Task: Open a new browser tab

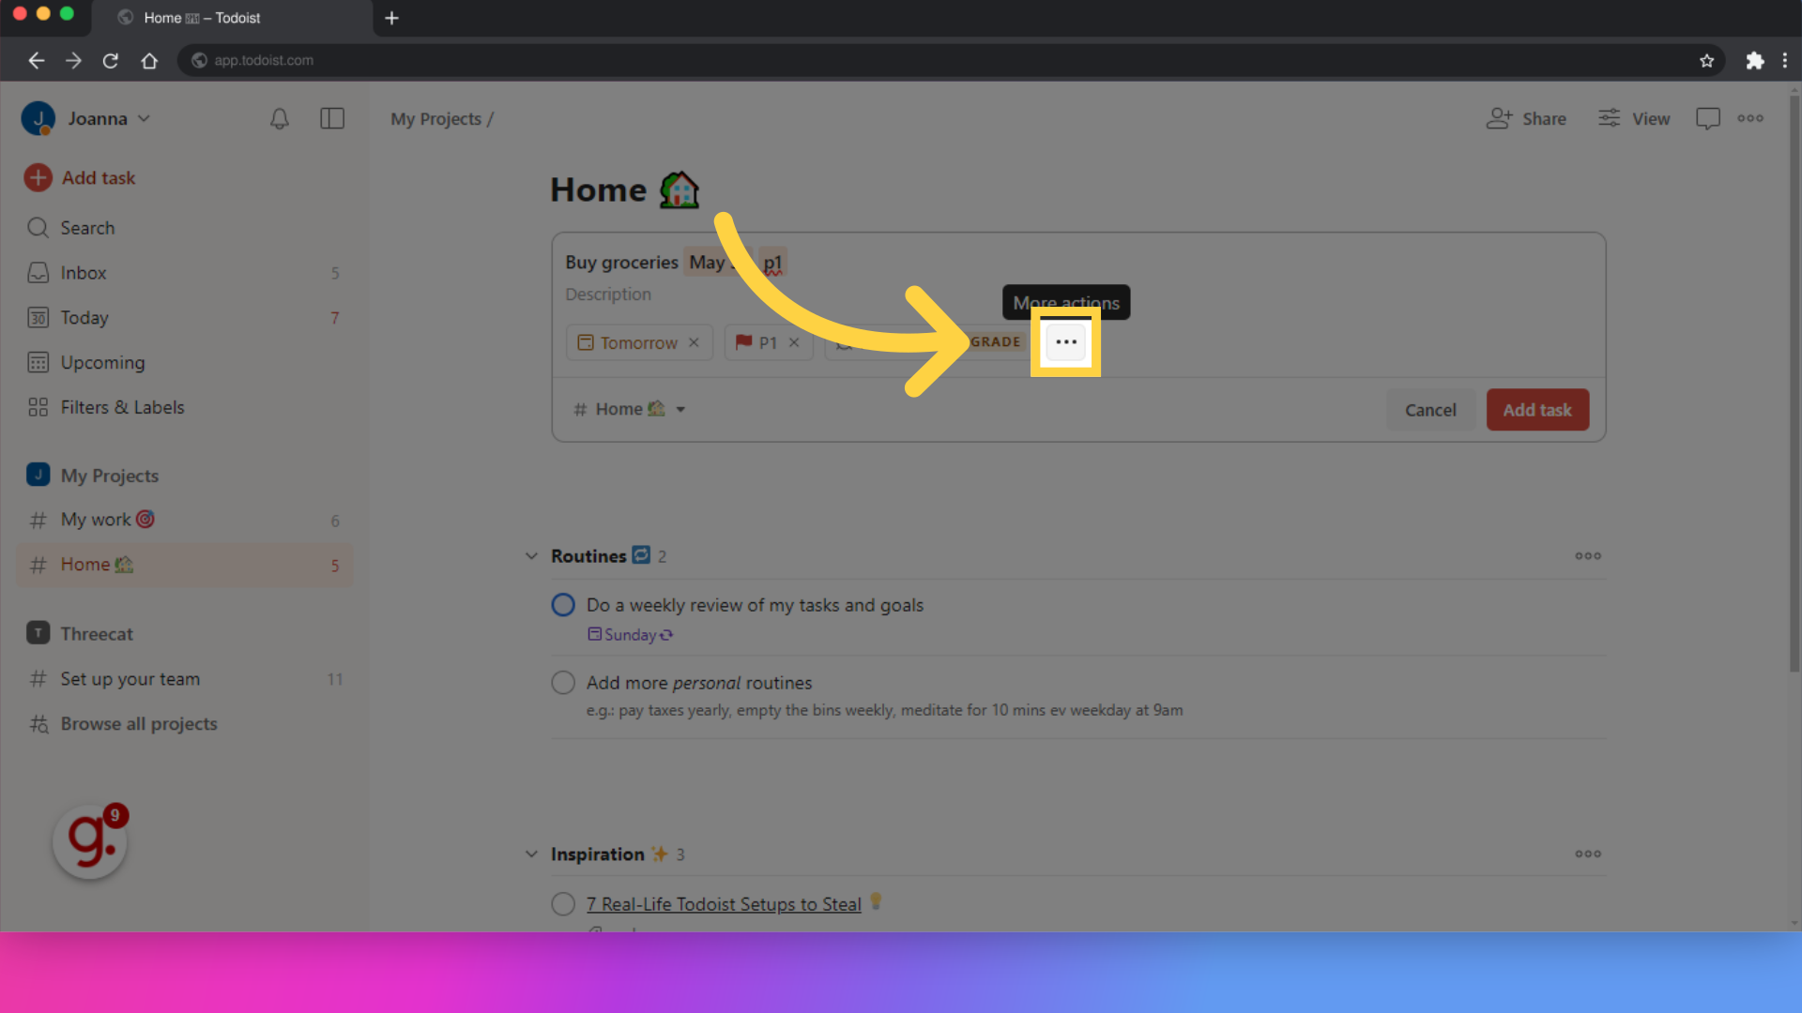Action: coord(392,18)
